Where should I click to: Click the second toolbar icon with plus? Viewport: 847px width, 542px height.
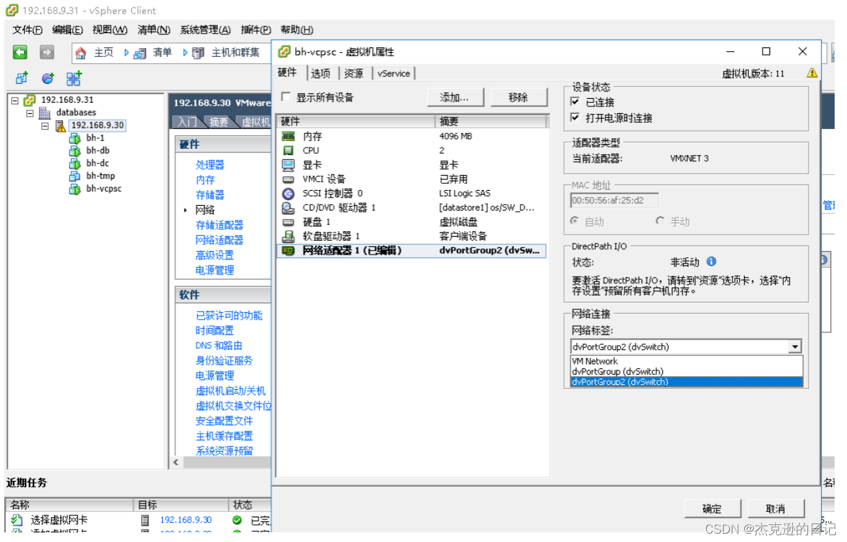click(x=47, y=78)
